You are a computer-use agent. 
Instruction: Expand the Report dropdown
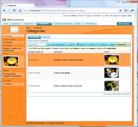104,44
